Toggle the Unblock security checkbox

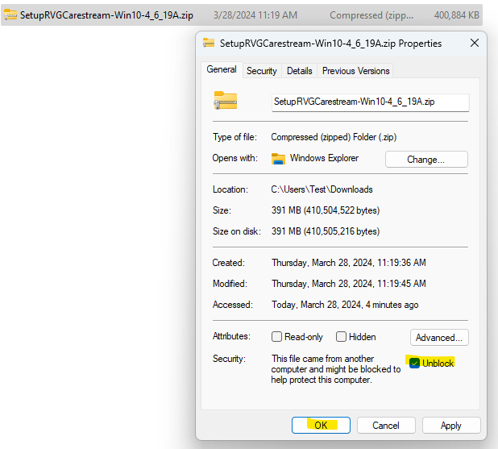click(x=415, y=364)
